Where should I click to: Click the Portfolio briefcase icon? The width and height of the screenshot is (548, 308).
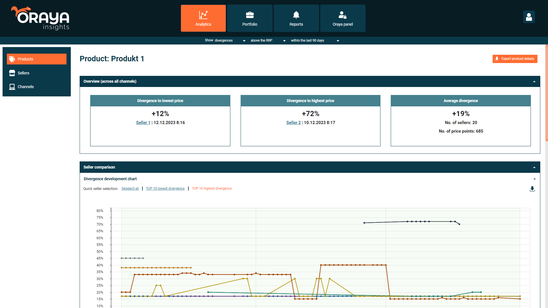click(x=249, y=15)
